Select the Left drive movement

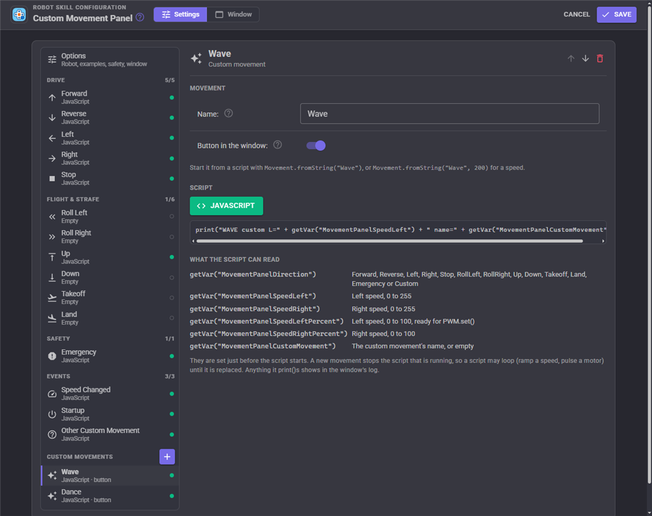pyautogui.click(x=110, y=138)
